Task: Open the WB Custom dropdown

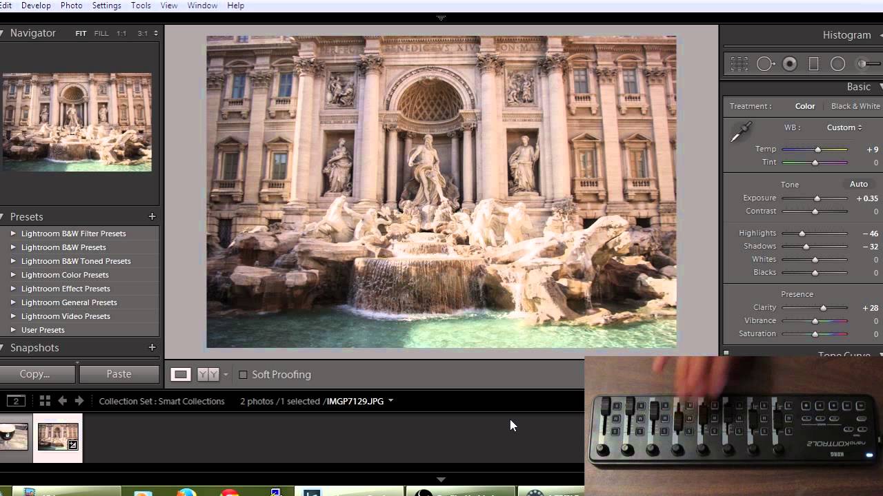Action: 844,127
